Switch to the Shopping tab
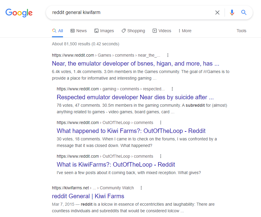 [133, 31]
